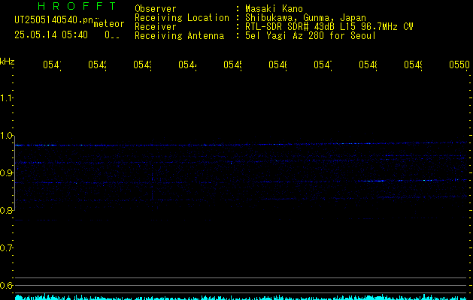Click the 0545 time marker

click(x=232, y=65)
